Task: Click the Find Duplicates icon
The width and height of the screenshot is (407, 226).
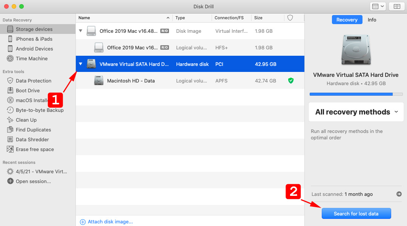Action: pyautogui.click(x=10, y=130)
